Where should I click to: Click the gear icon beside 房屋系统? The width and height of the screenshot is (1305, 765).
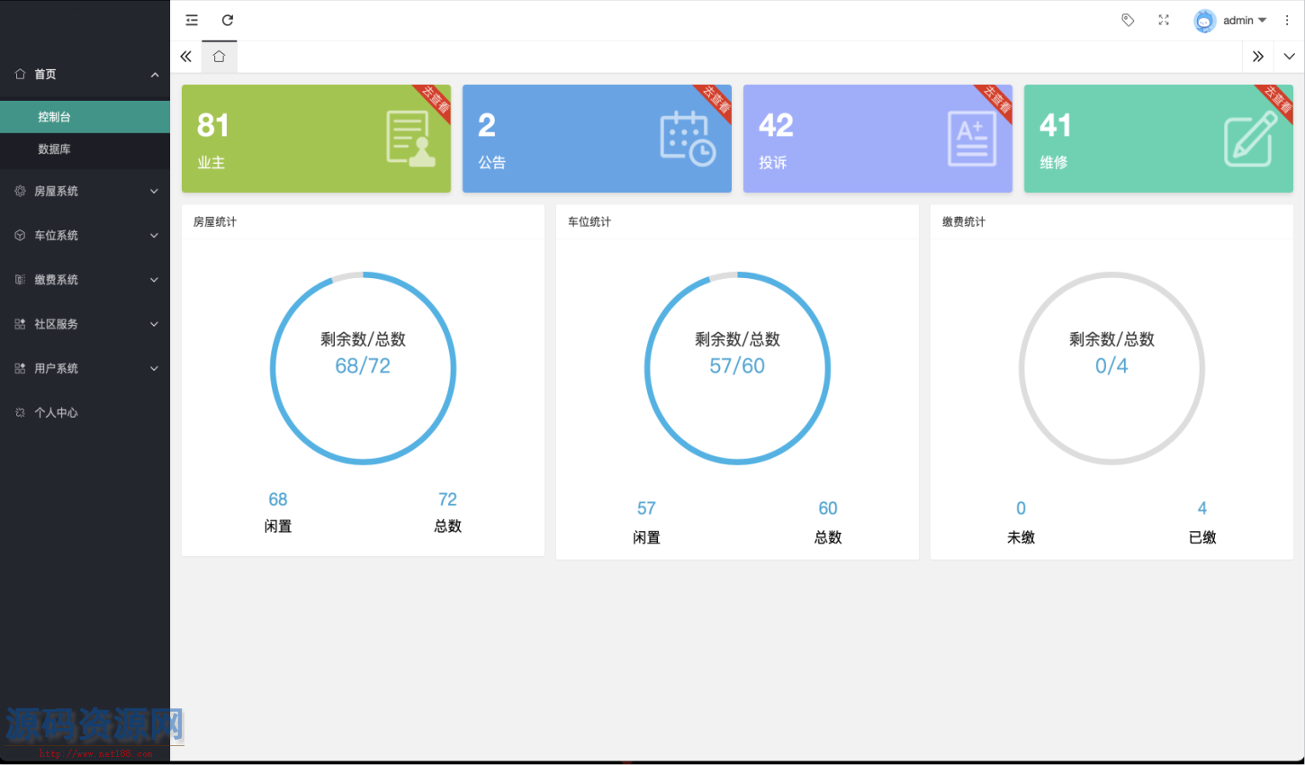pyautogui.click(x=20, y=191)
